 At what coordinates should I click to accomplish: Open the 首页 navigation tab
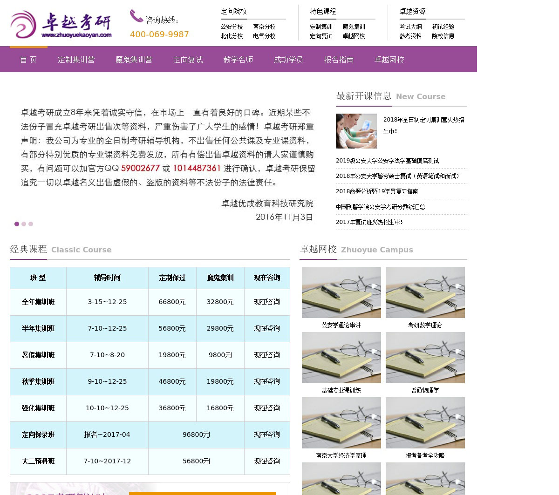[28, 60]
